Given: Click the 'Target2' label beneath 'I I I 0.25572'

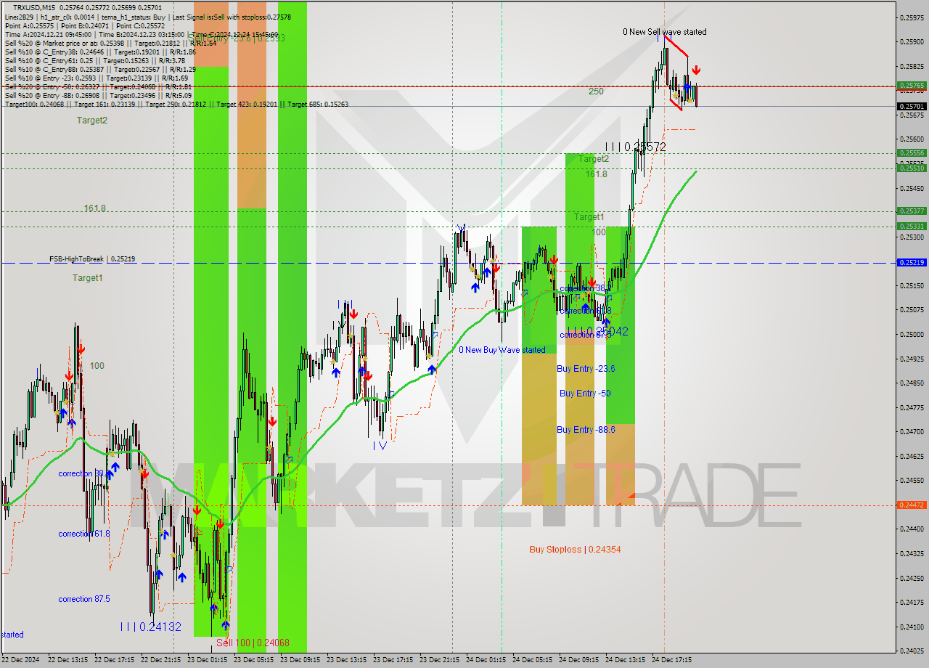Looking at the screenshot, I should [594, 159].
